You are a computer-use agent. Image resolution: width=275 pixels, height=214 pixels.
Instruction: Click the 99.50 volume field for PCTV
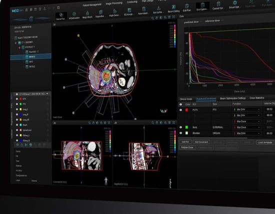pyautogui.click(x=269, y=109)
